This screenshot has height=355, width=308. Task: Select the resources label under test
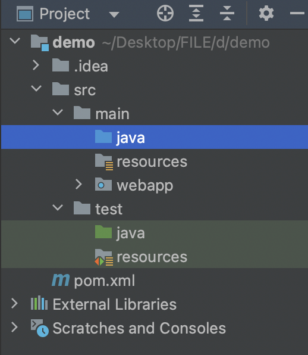pos(152,257)
